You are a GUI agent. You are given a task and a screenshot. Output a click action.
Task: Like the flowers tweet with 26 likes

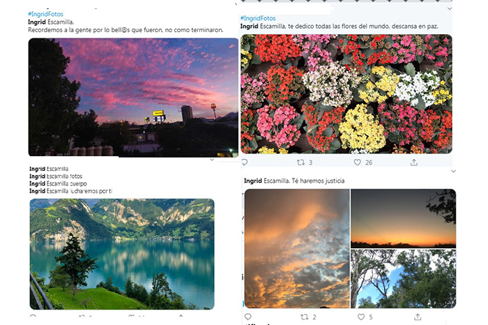click(x=357, y=162)
